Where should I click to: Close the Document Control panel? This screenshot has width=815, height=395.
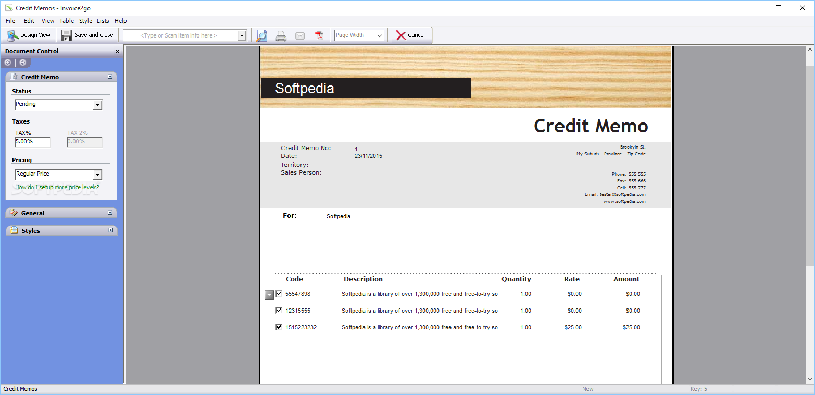[117, 51]
